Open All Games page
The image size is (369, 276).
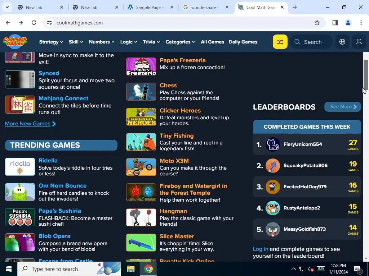coord(212,42)
